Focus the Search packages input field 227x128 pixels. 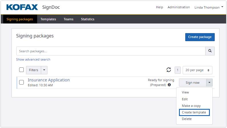pos(111,51)
